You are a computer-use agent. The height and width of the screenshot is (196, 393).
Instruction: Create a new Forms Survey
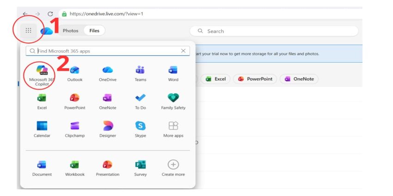[x=141, y=168]
